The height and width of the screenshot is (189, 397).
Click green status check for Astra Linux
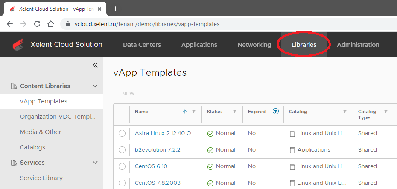tap(210, 134)
